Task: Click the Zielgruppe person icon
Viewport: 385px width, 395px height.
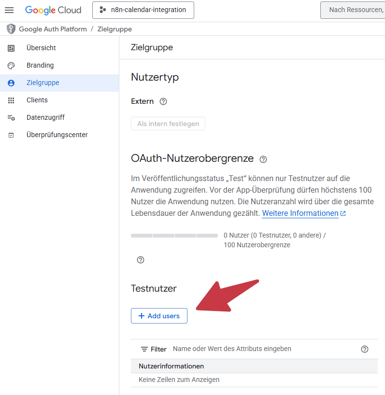Action: pos(11,83)
